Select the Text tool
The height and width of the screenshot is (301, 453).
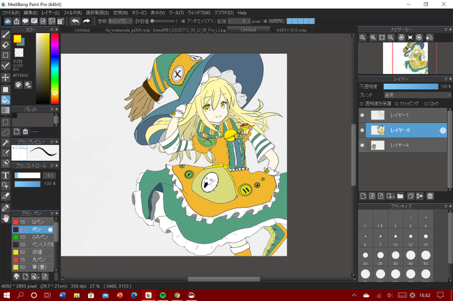point(5,175)
